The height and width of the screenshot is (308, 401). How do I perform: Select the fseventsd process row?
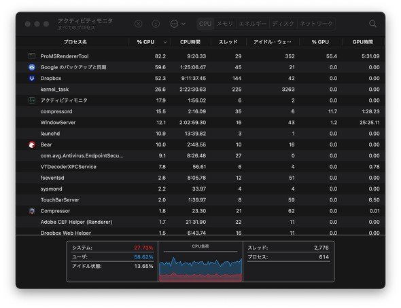(201, 178)
